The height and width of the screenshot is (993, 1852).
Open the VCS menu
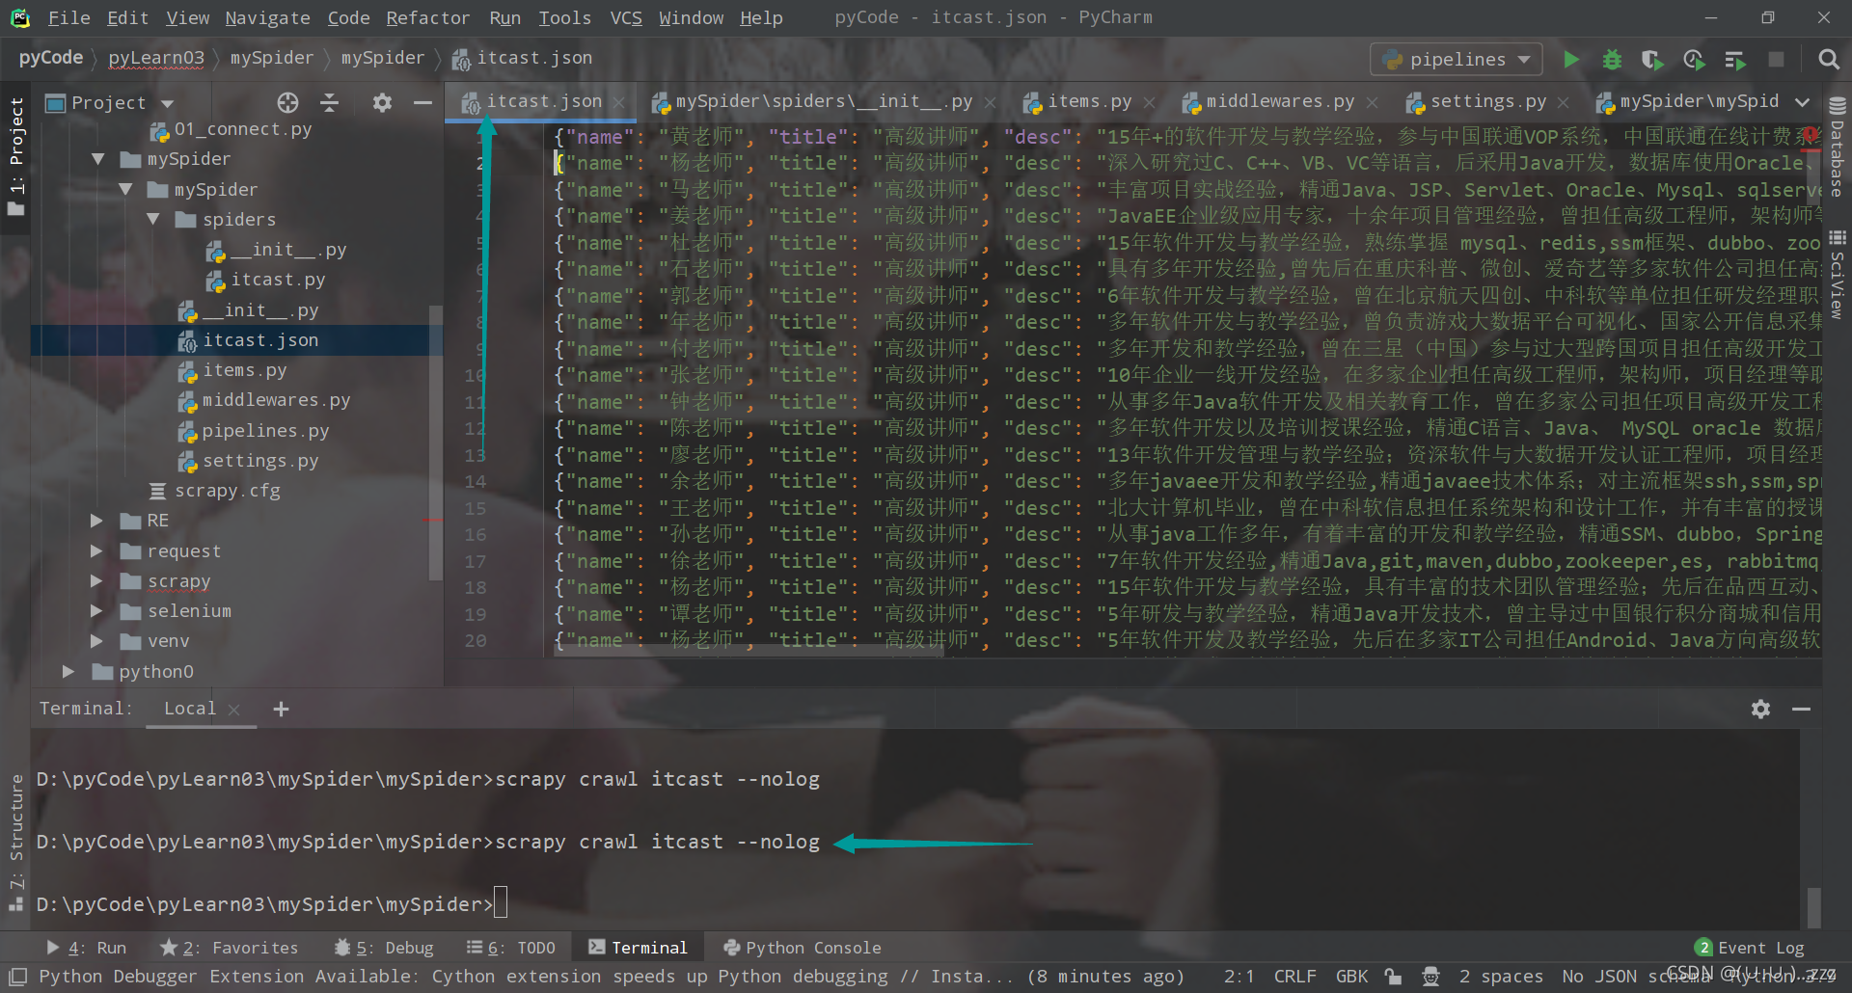point(626,18)
